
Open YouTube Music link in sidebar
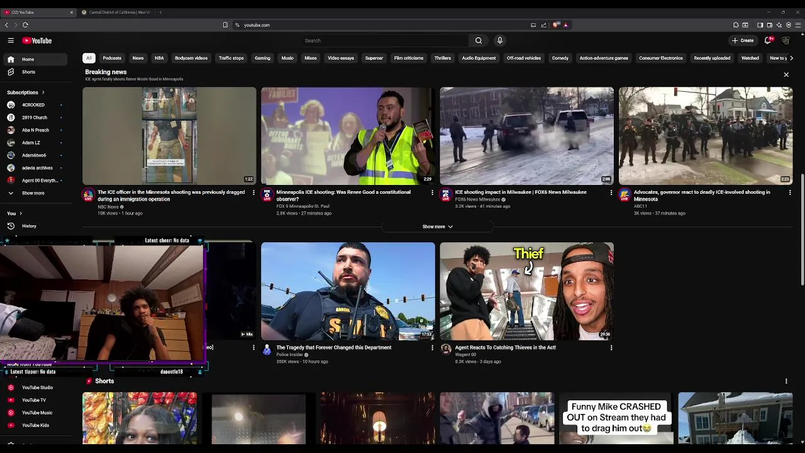coord(34,413)
